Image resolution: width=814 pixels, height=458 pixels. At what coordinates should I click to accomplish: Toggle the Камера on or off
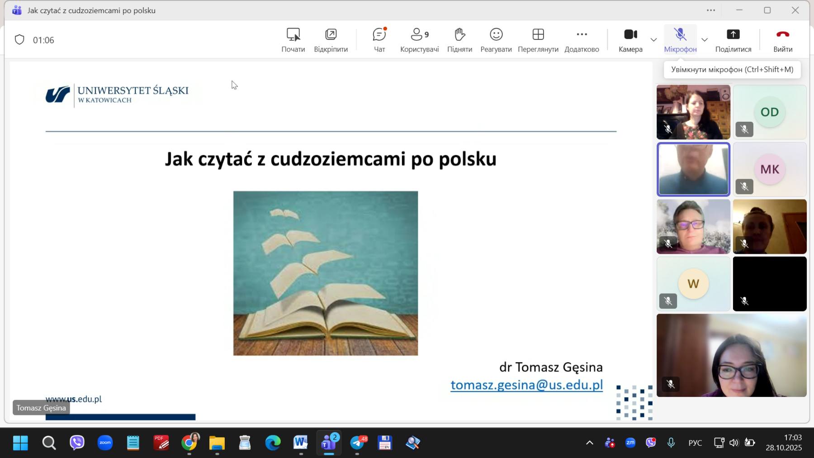pos(630,40)
